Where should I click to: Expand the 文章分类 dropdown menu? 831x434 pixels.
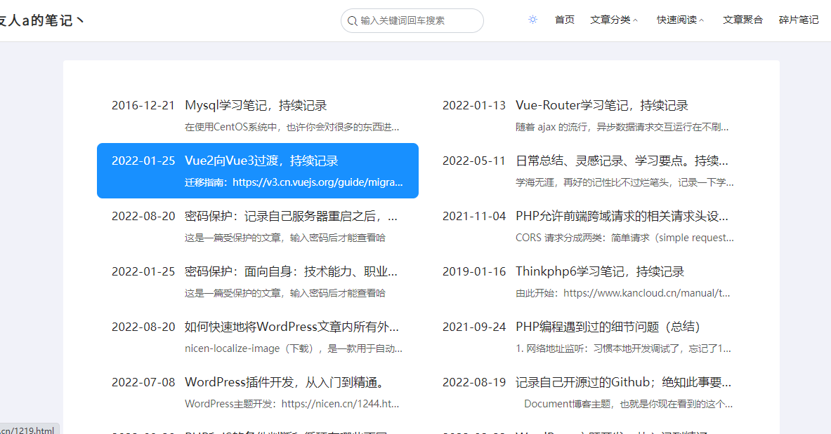click(x=614, y=20)
